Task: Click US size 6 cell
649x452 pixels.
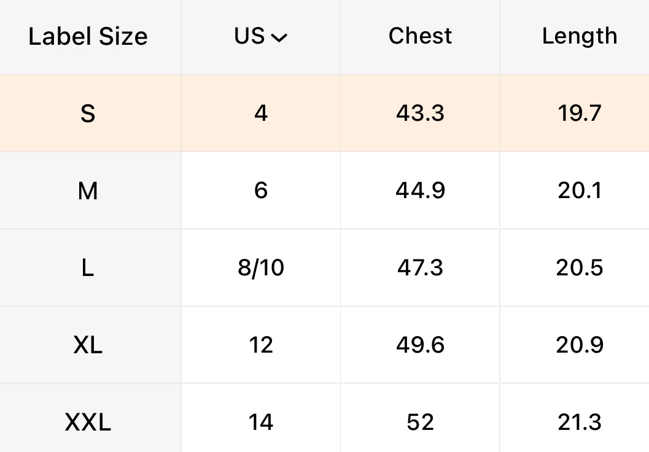Action: tap(261, 191)
